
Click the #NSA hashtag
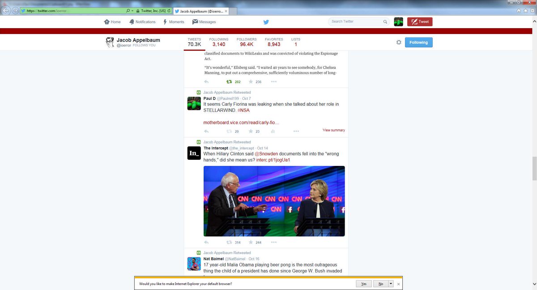(243, 110)
